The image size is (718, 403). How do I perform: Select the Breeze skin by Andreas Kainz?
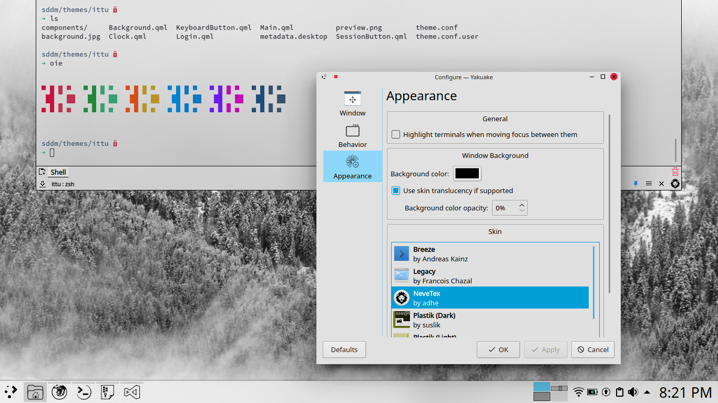coord(490,254)
